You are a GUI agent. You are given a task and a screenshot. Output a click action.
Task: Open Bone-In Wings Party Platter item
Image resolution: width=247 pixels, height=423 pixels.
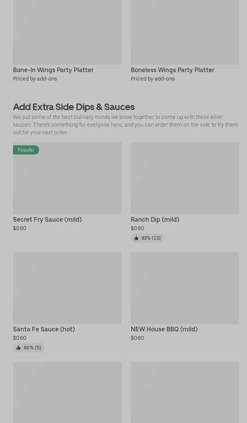click(x=53, y=70)
